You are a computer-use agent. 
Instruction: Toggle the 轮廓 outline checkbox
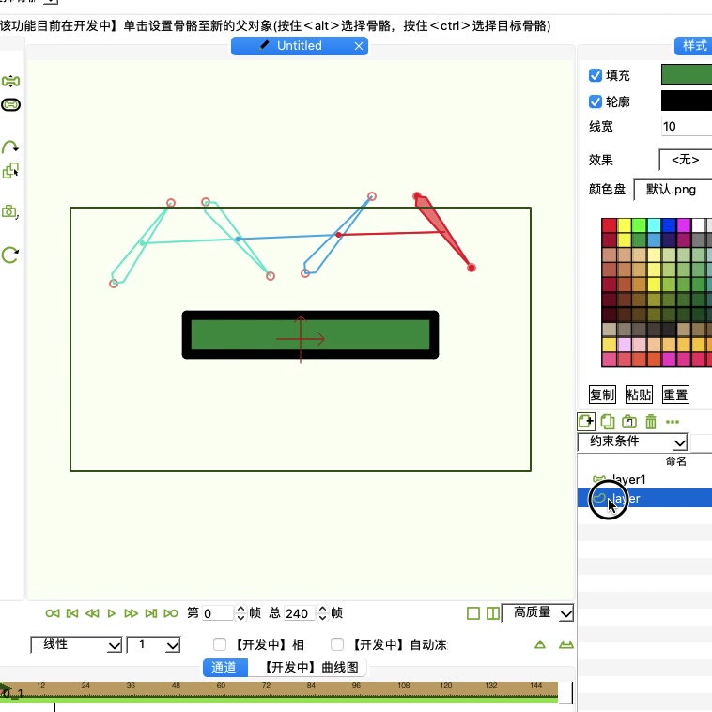point(595,101)
